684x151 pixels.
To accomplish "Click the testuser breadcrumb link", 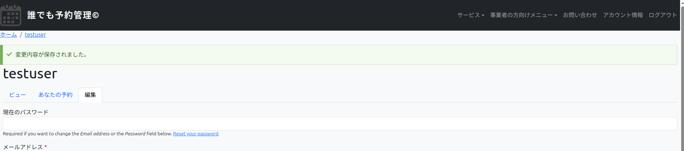I will pyautogui.click(x=35, y=35).
